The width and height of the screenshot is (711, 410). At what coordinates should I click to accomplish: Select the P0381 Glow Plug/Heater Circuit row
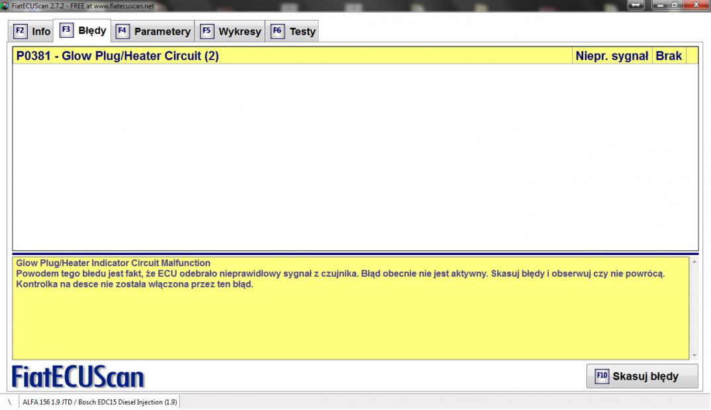click(355, 56)
